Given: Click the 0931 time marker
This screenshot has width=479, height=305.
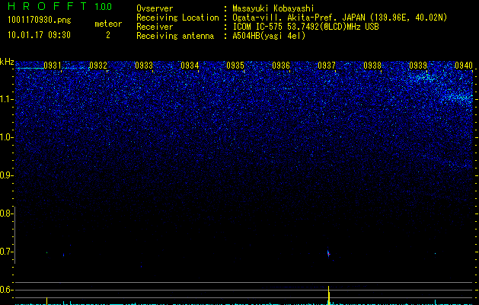Looking at the screenshot, I should tap(53, 66).
